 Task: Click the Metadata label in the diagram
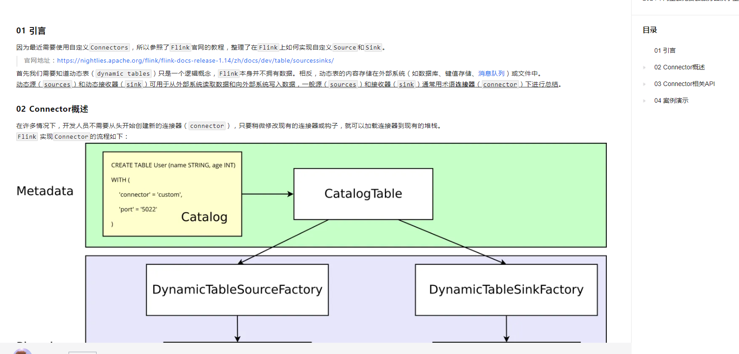click(x=45, y=191)
